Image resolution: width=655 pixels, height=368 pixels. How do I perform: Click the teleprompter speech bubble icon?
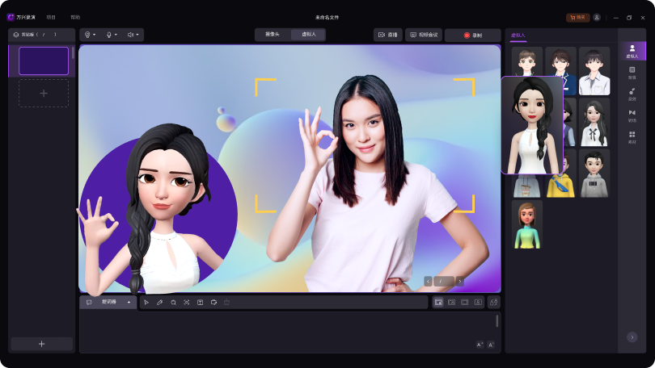tap(89, 302)
